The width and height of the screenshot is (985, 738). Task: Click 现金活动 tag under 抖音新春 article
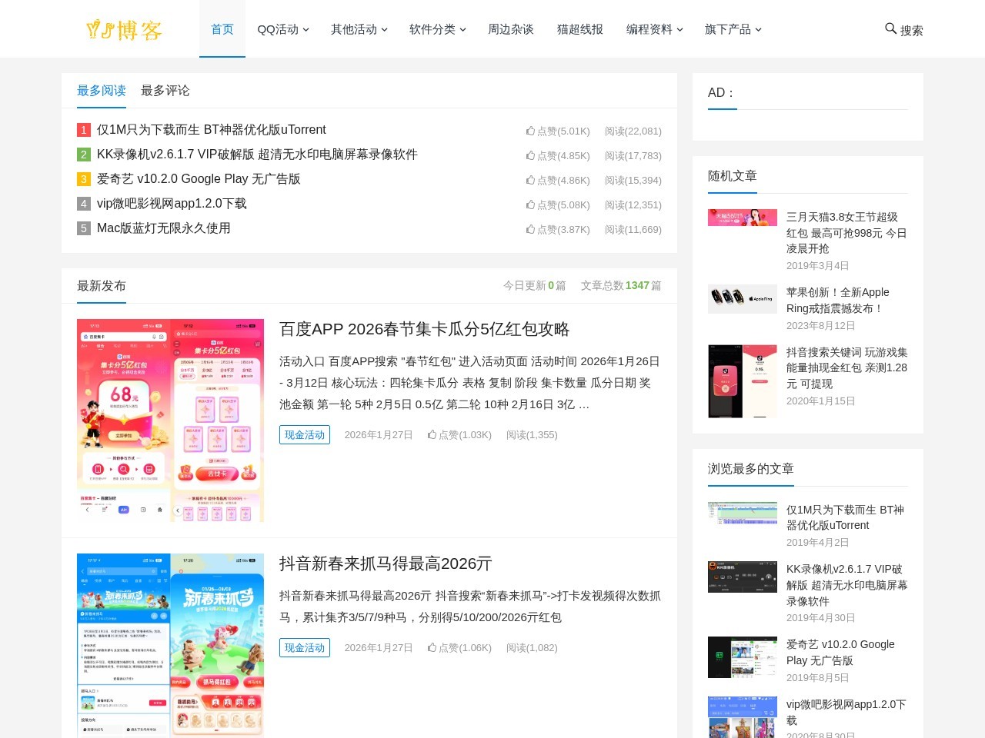point(305,648)
